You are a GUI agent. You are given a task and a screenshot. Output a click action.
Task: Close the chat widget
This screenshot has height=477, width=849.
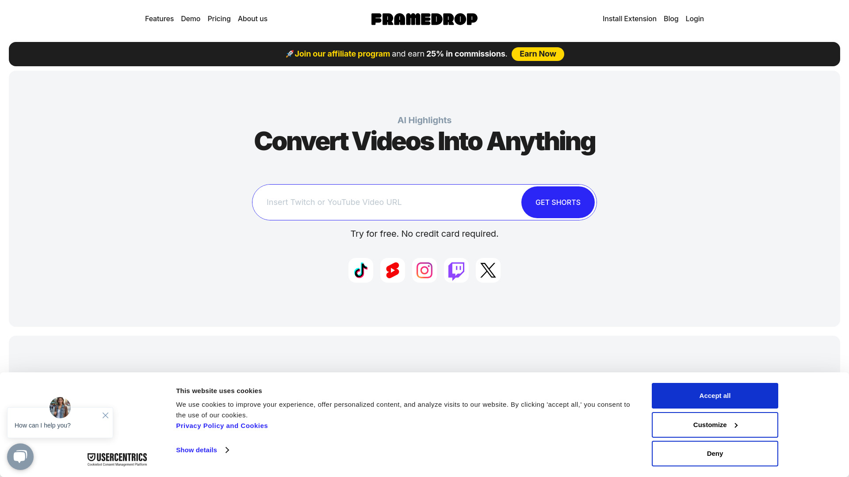105,415
